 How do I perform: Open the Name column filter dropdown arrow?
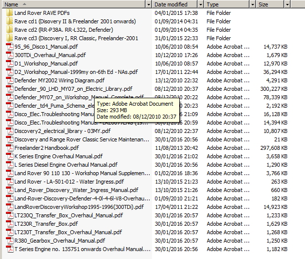coord(149,4)
